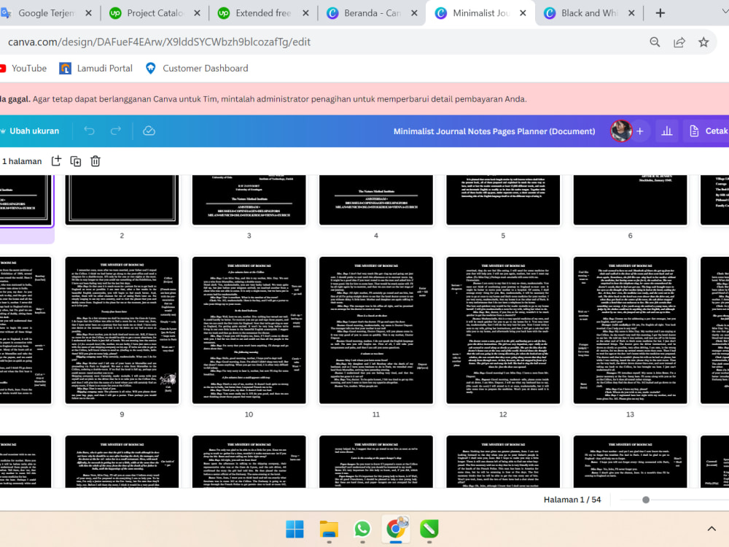Click the delete page trash icon
Viewport: 729px width, 547px height.
[95, 161]
